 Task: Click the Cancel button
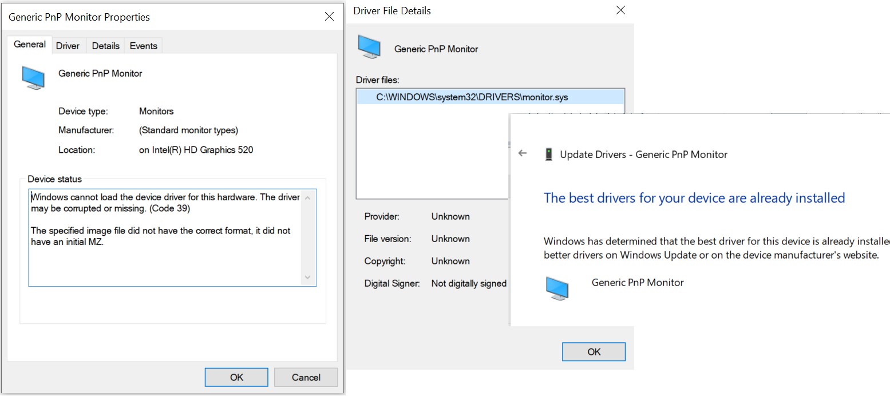coord(306,377)
